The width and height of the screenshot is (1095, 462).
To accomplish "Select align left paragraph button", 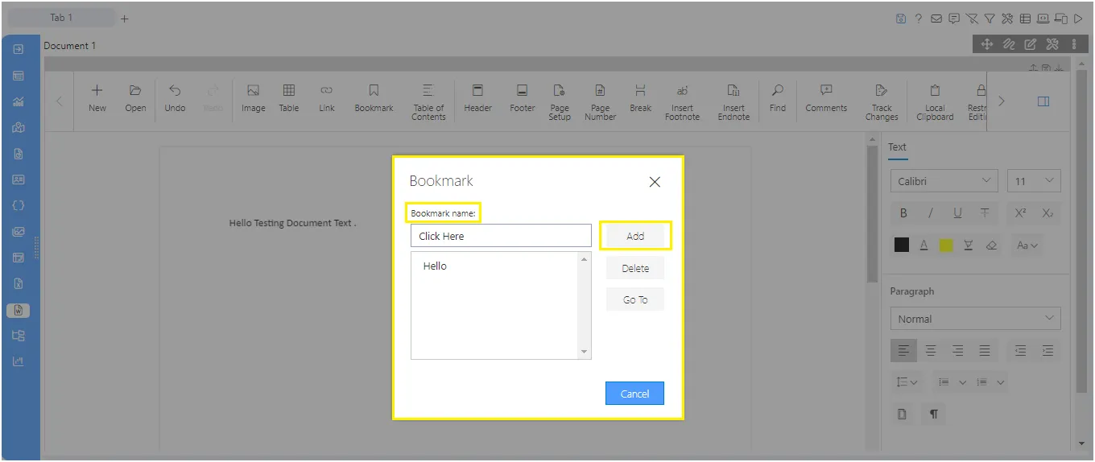I will coord(903,350).
